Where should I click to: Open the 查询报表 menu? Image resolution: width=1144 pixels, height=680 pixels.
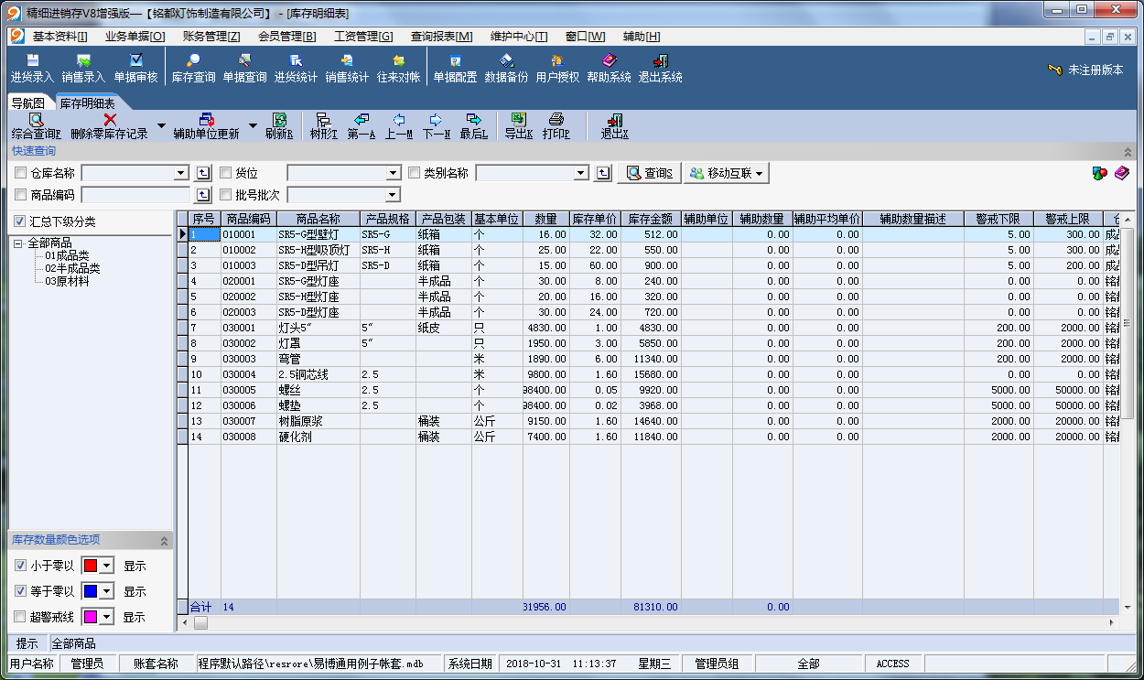coord(441,37)
